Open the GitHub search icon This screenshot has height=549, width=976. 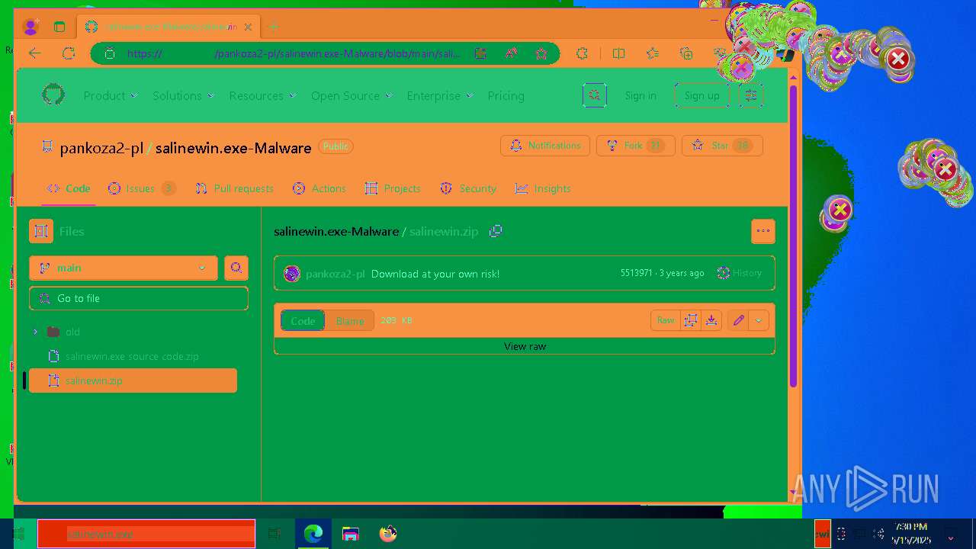coord(595,95)
